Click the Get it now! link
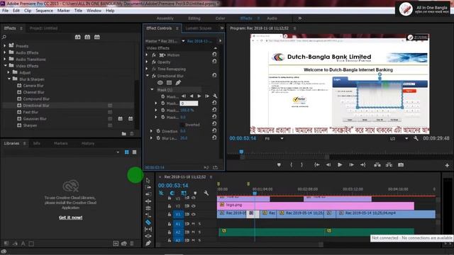This screenshot has width=454, height=255. 71,217
